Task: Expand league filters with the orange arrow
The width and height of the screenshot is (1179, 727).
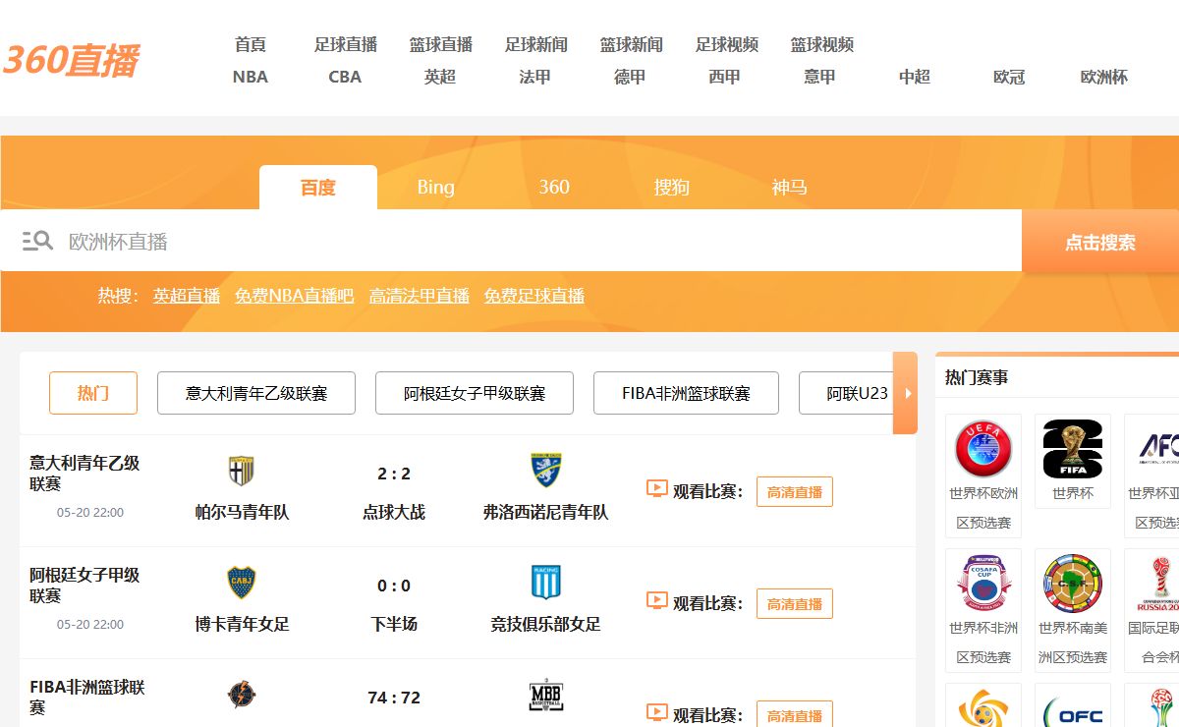Action: pos(905,393)
